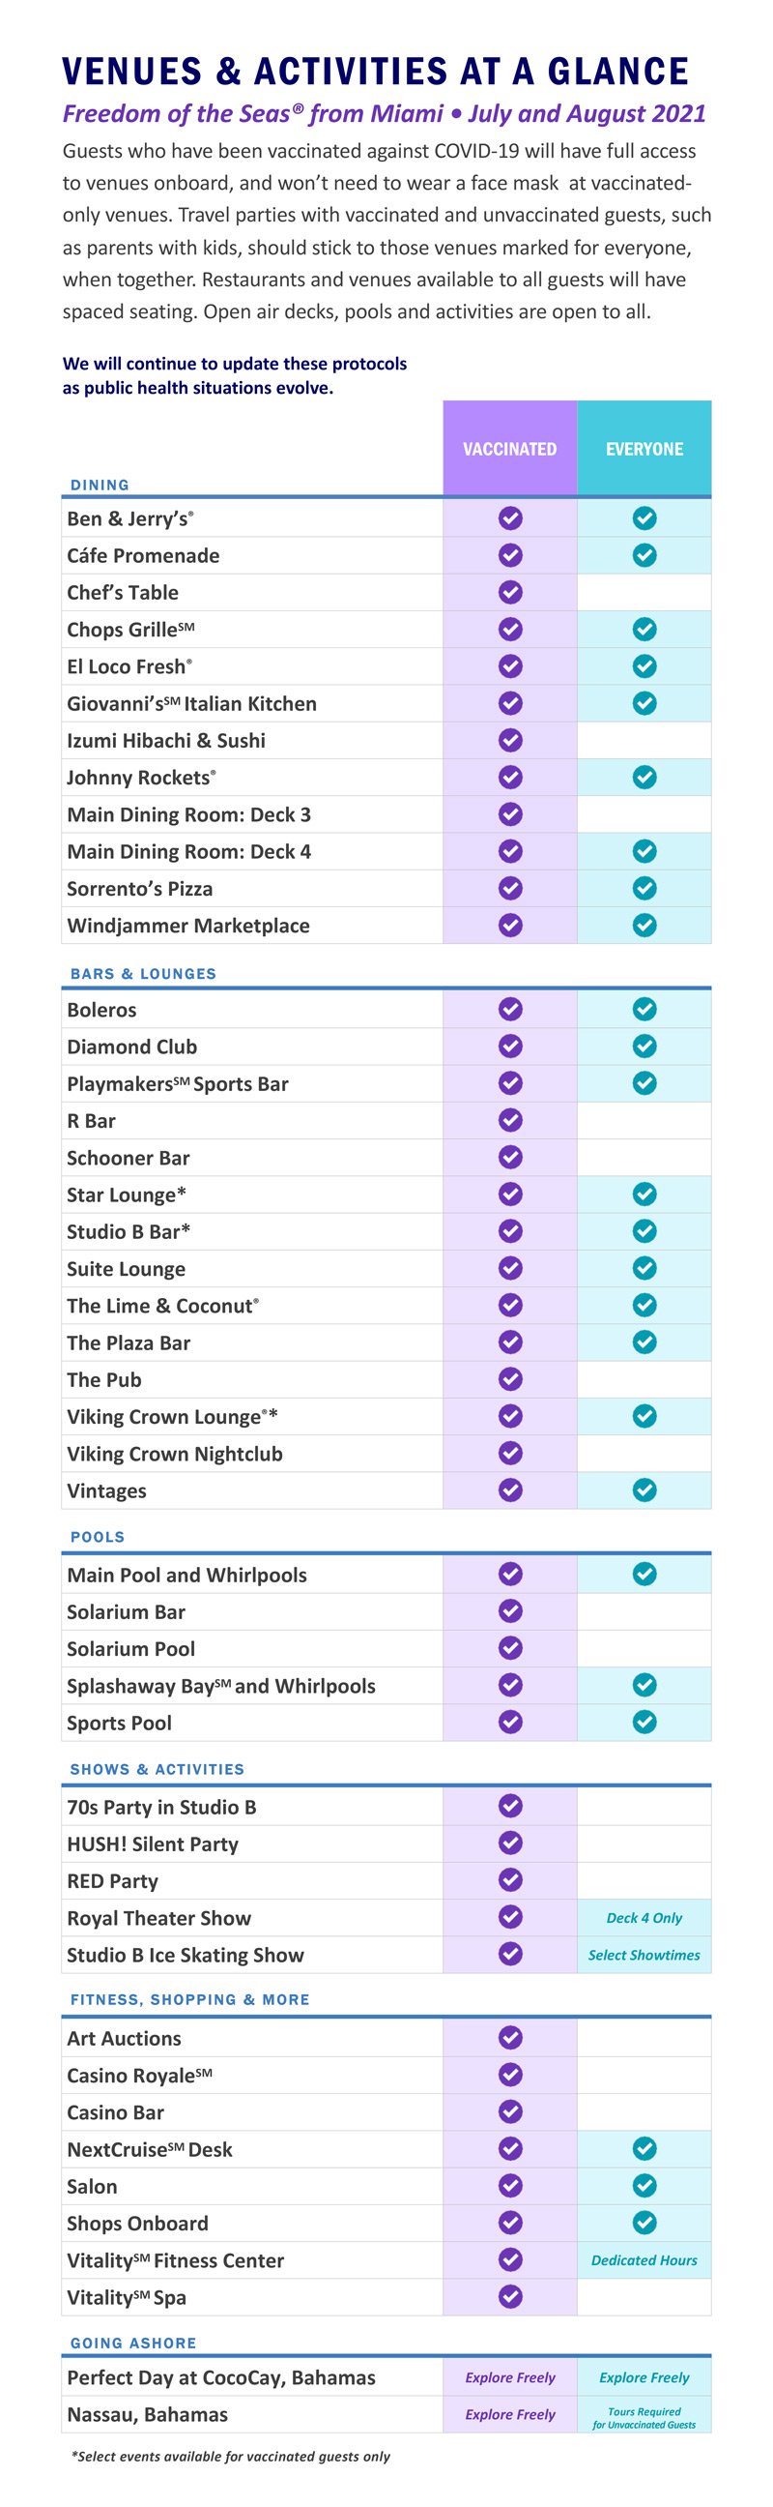The height and width of the screenshot is (2507, 773).
Task: Click Explore Freely under Vaccinated for CocoCay
Action: point(510,2376)
